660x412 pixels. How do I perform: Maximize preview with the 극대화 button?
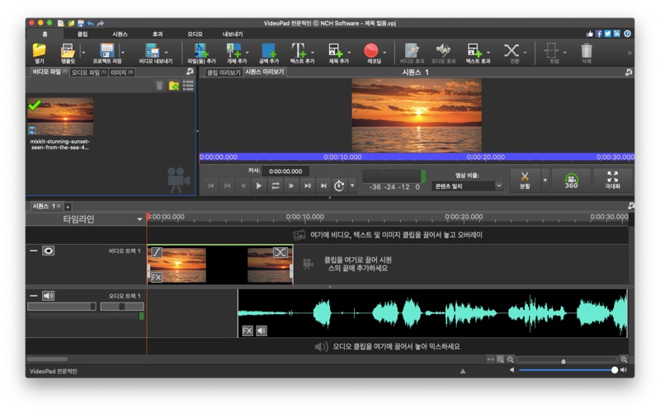[x=612, y=180]
